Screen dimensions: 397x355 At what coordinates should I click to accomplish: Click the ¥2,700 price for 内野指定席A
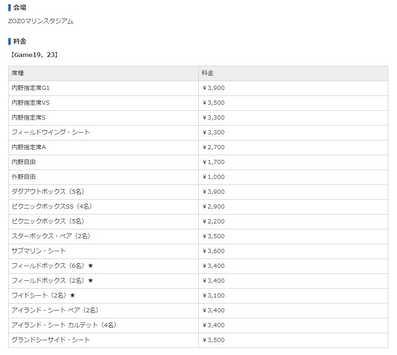(213, 147)
